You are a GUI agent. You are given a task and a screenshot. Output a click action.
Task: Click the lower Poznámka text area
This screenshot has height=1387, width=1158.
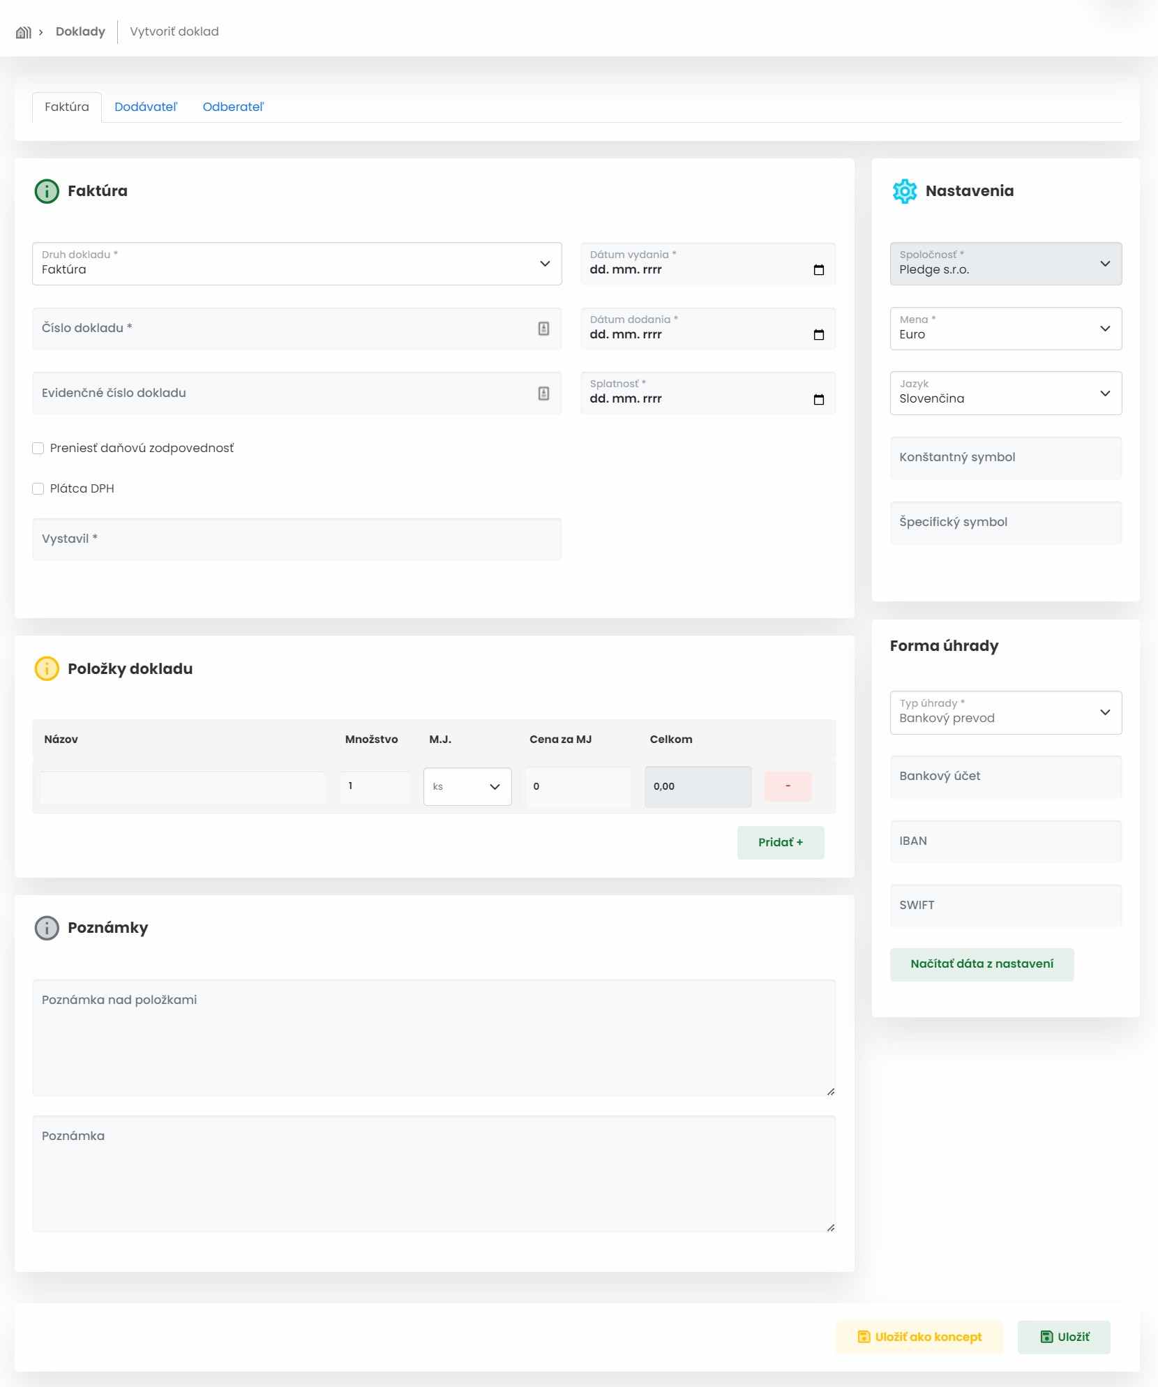click(434, 1174)
